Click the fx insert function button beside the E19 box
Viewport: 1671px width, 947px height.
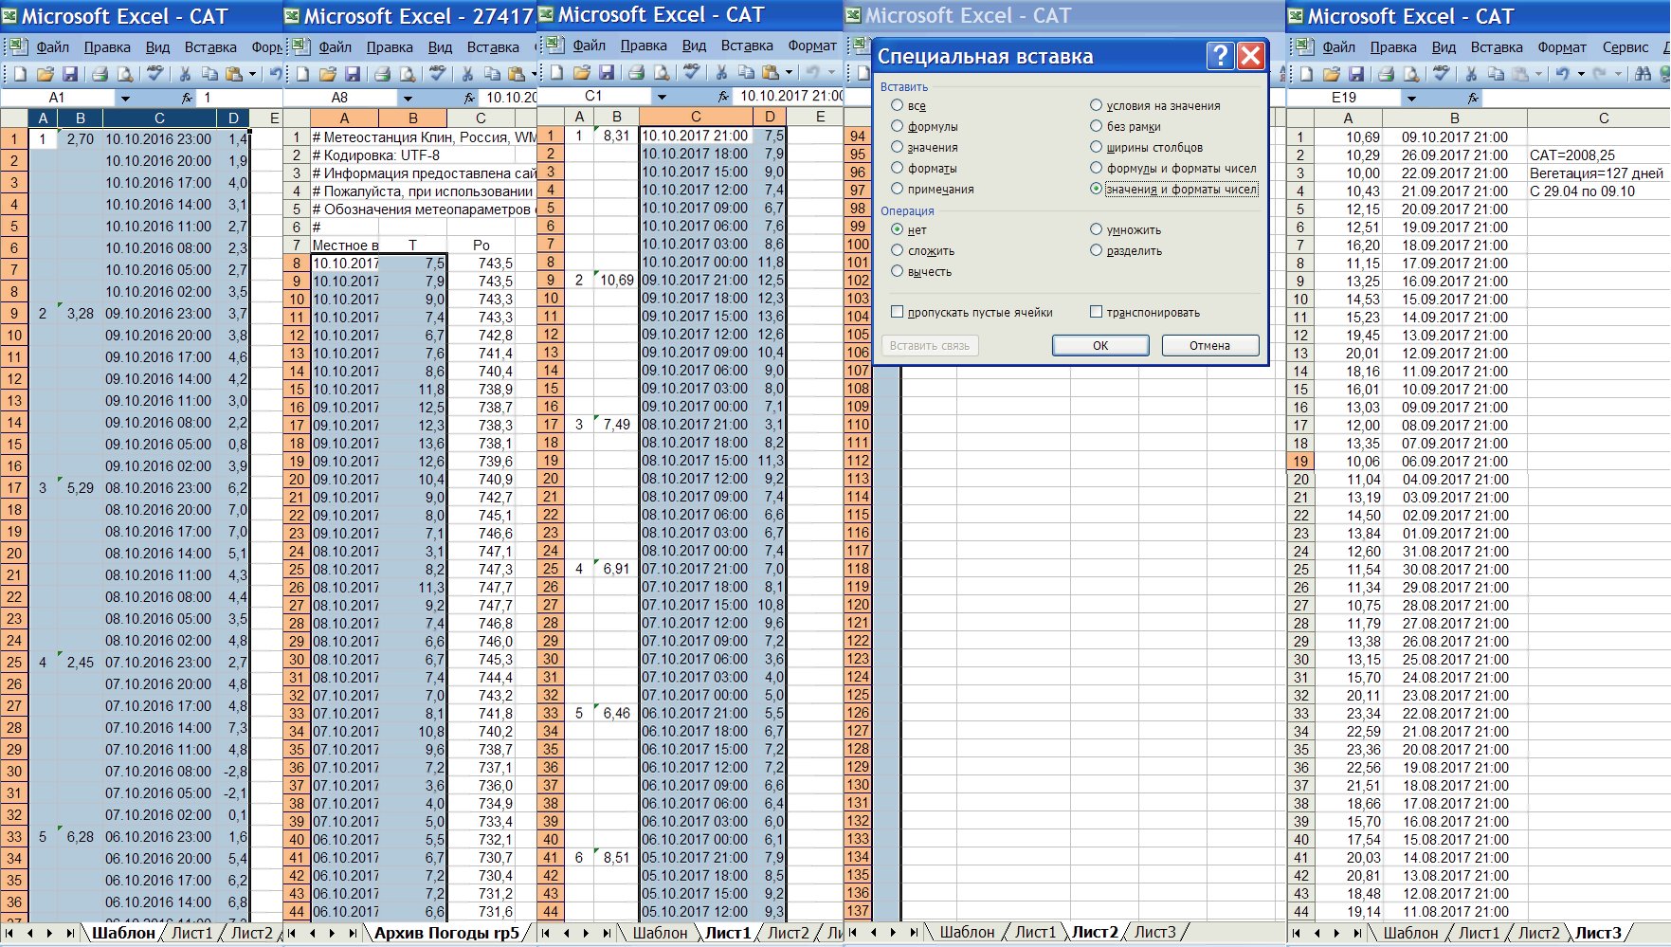1473,98
